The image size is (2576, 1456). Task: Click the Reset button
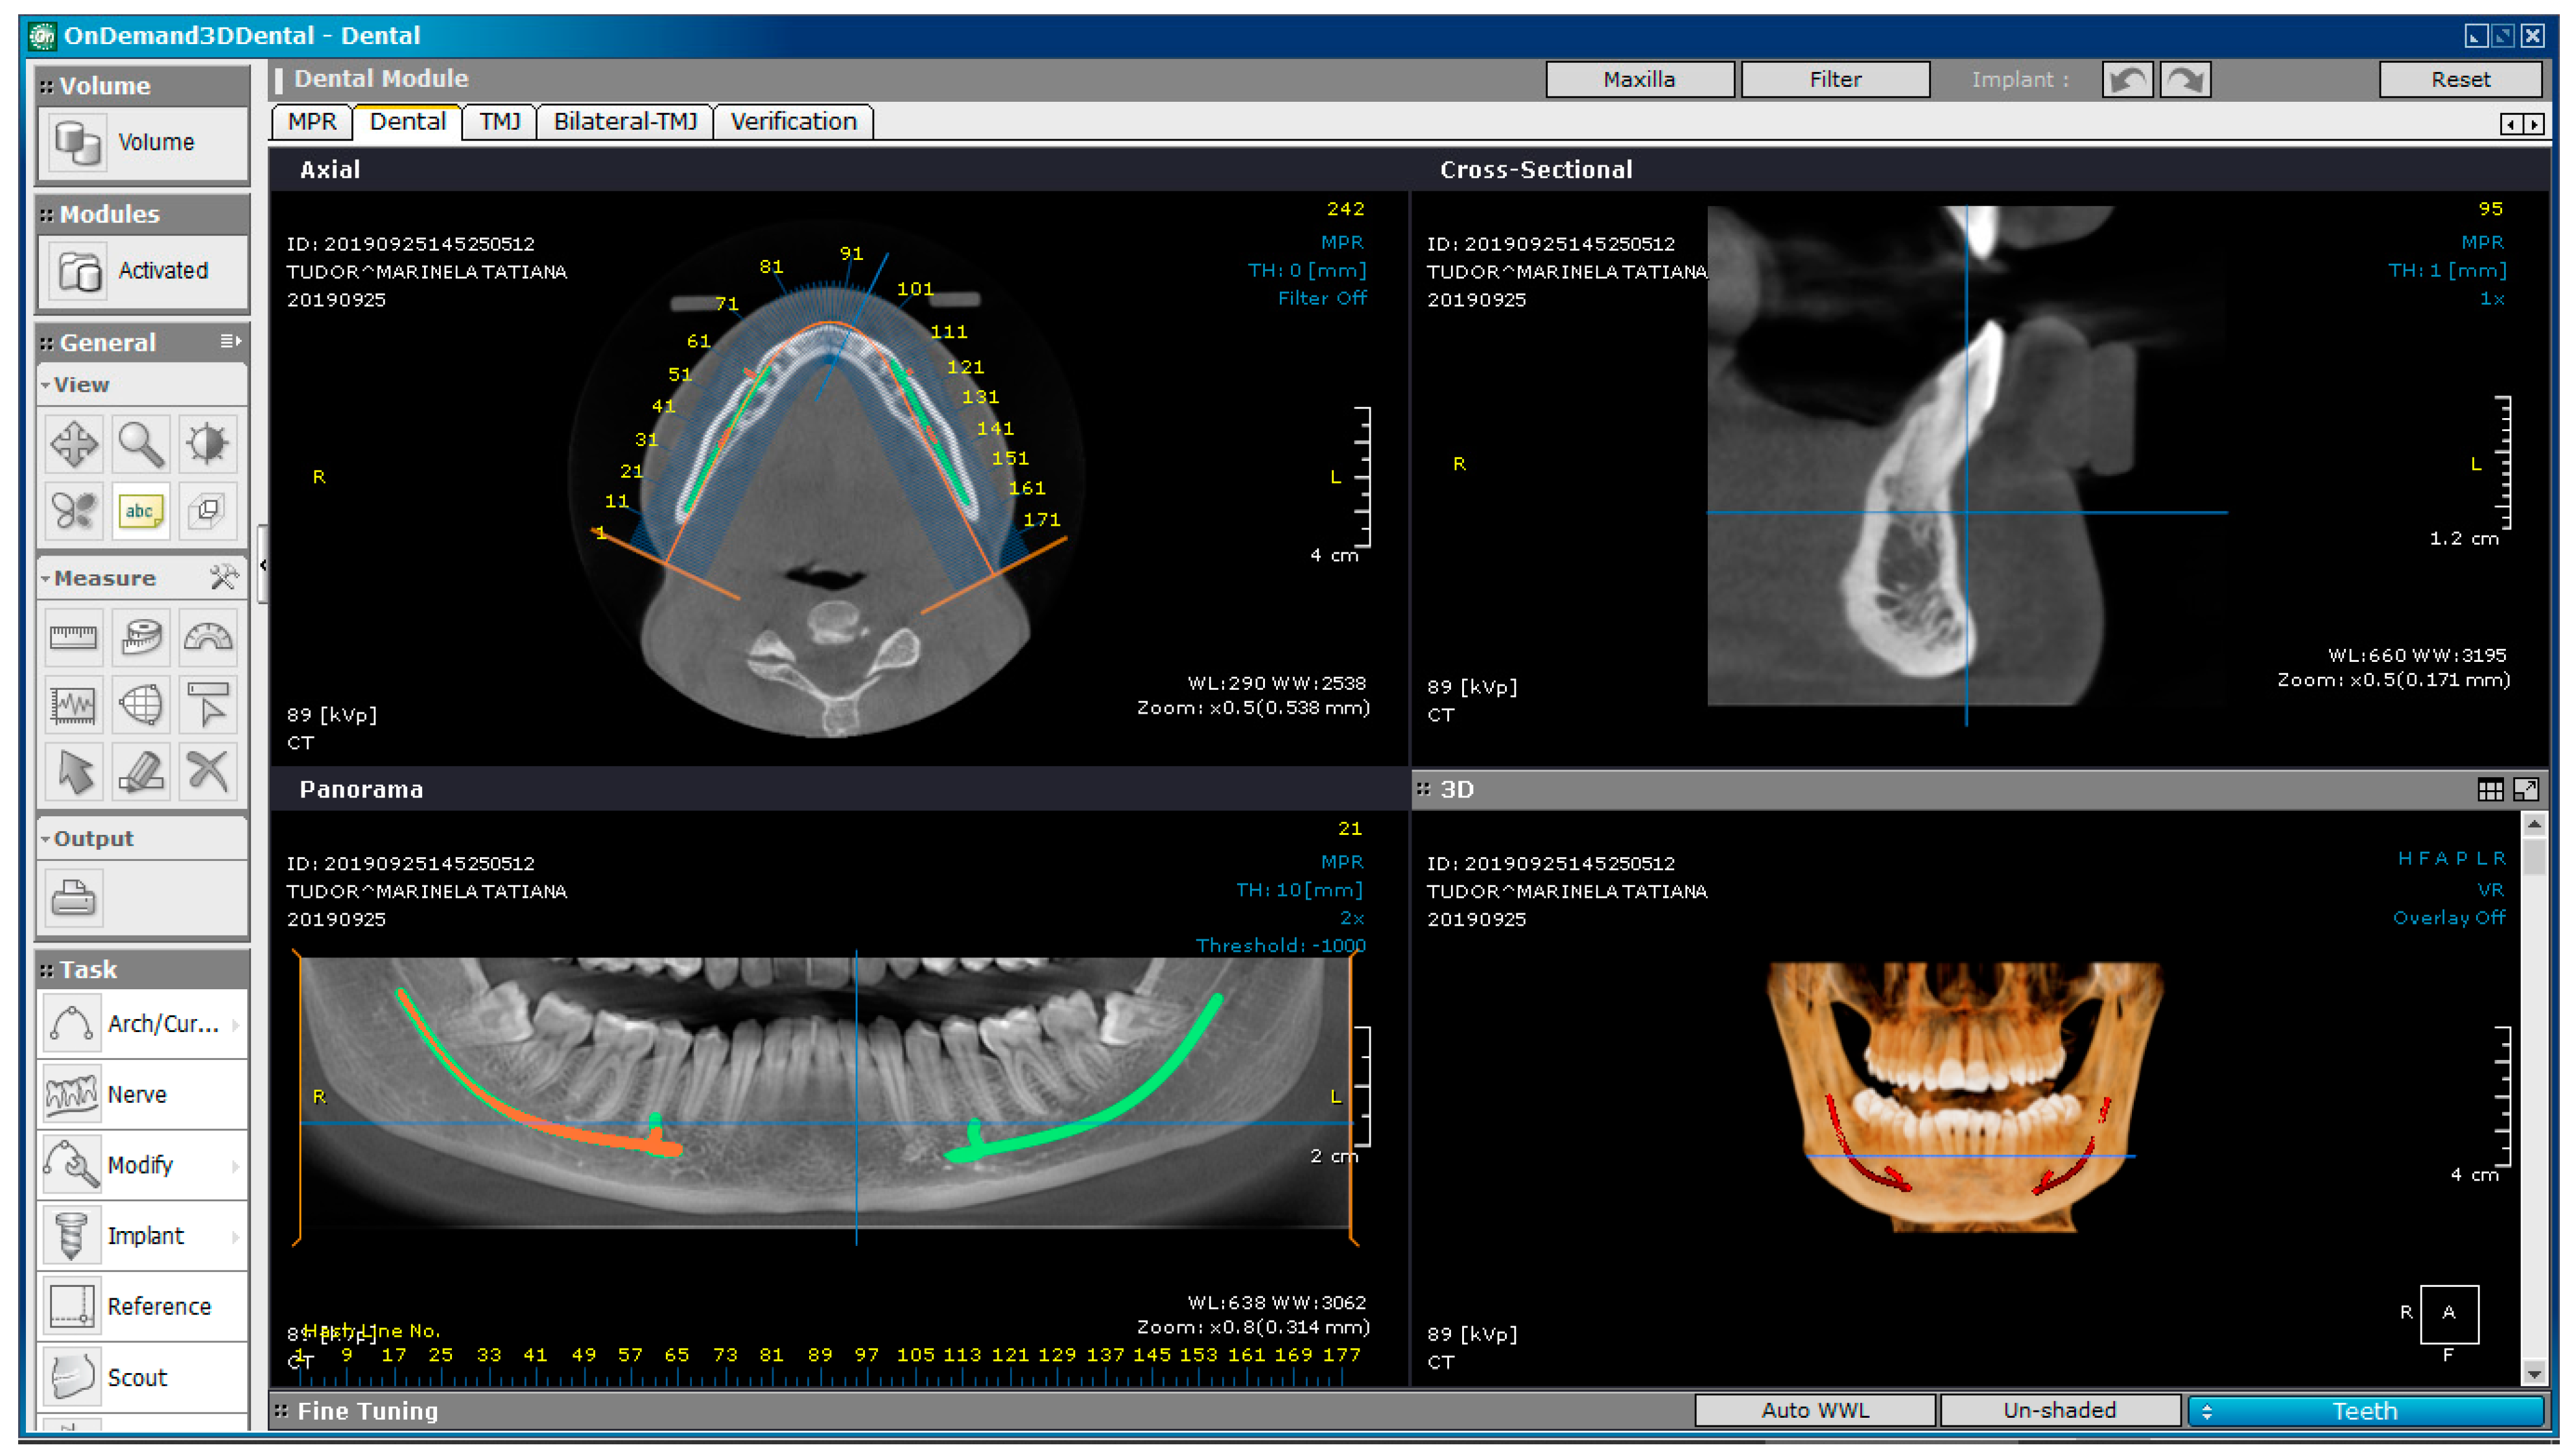[x=2460, y=80]
